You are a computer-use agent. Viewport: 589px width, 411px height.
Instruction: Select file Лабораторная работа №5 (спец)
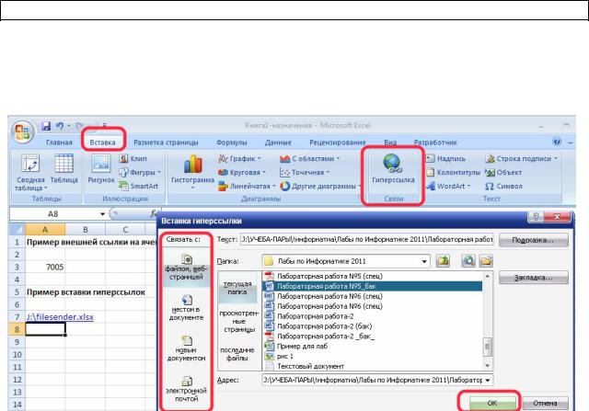pyautogui.click(x=372, y=276)
